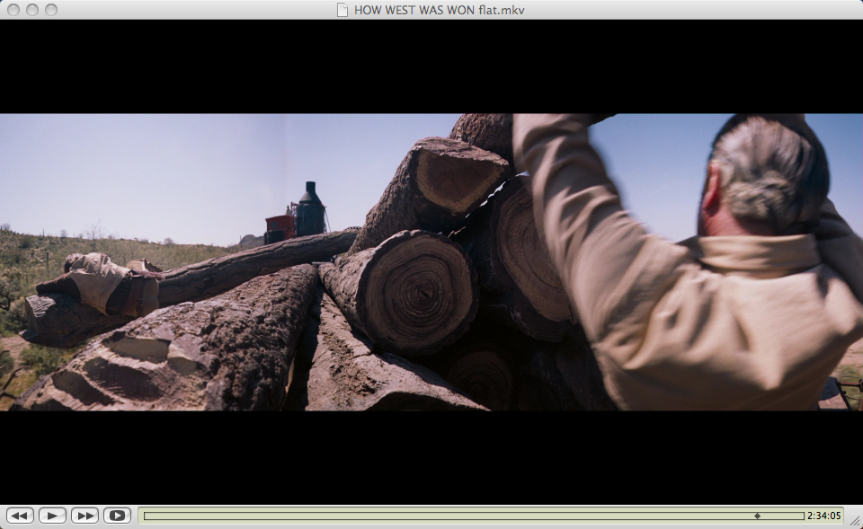Jump to the very start of the seek bar

[x=146, y=516]
